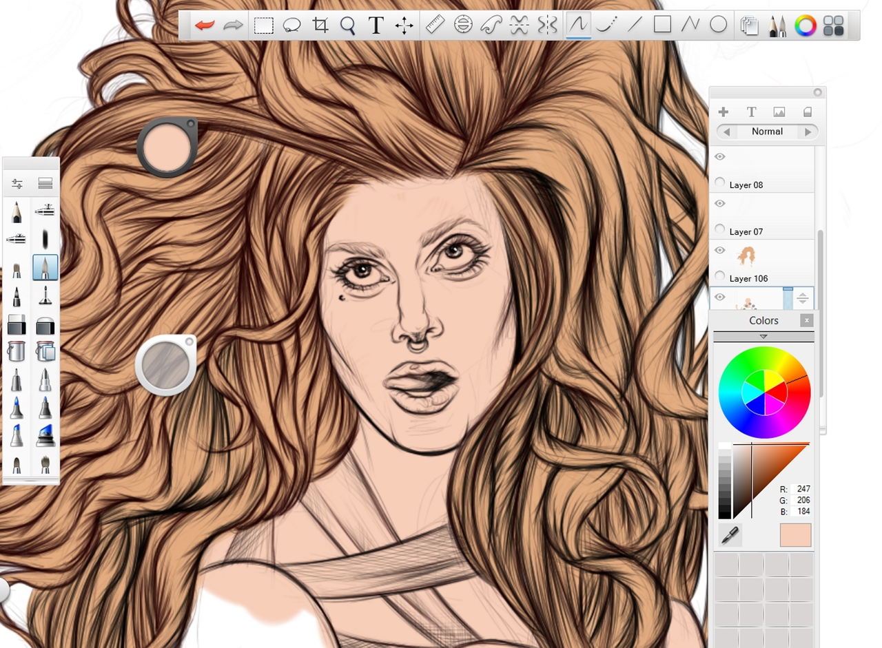Image resolution: width=882 pixels, height=648 pixels.
Task: Select the Hard Eraser brush
Action: [17, 324]
